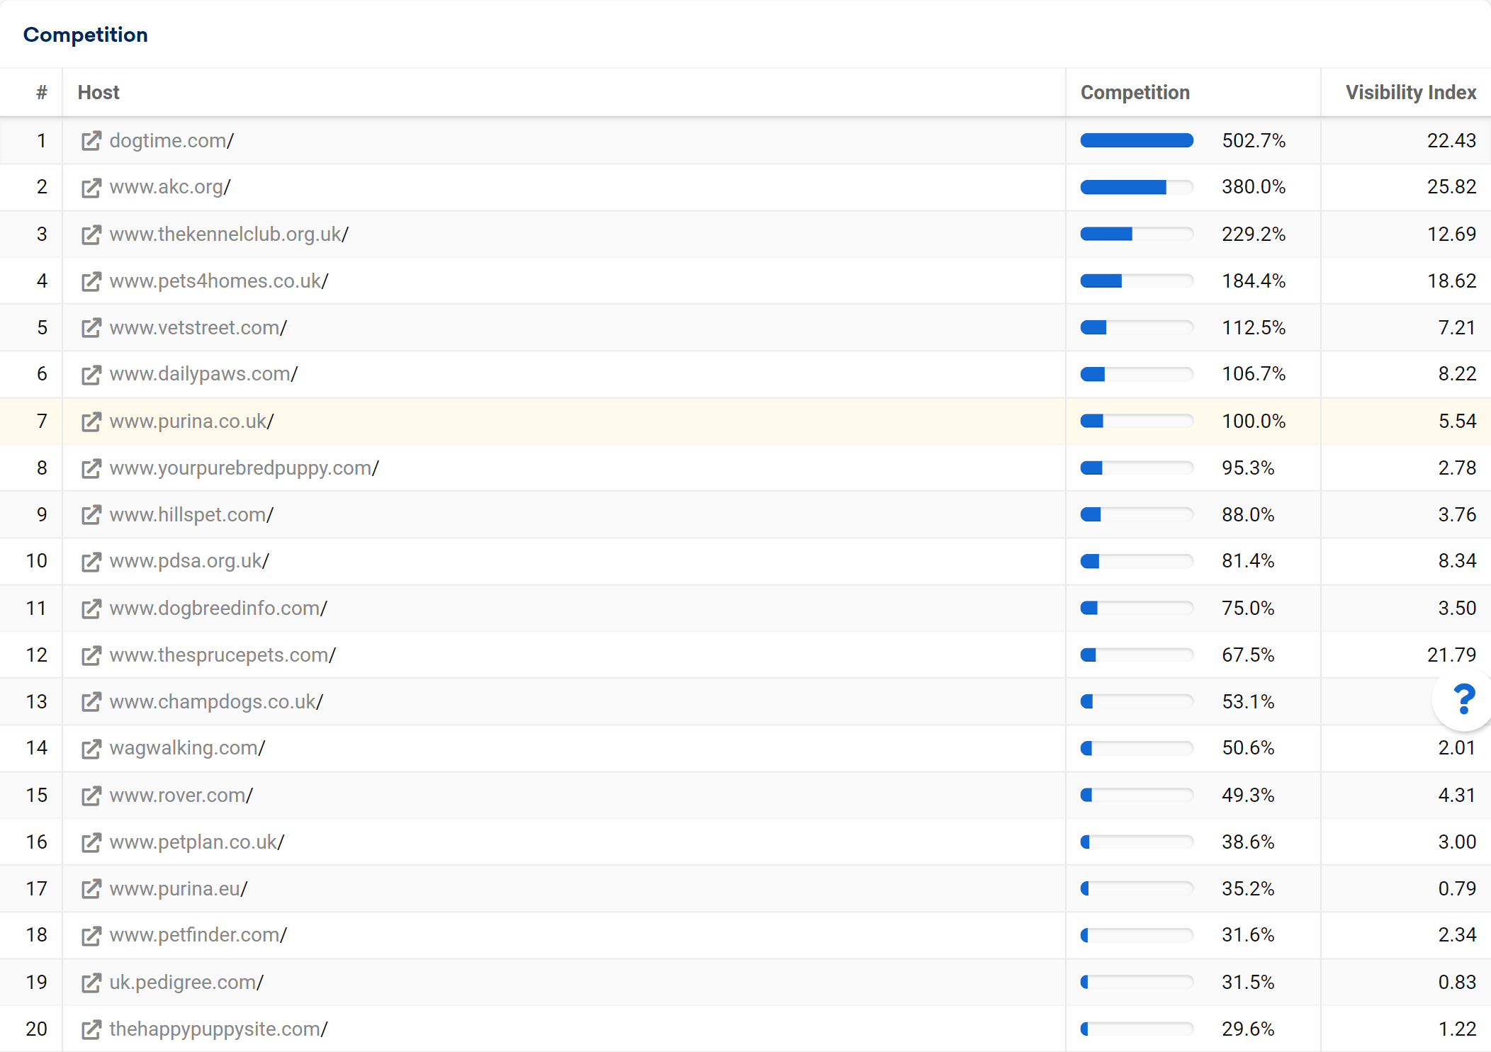Click the 100.0% competition value for purina.co.uk
This screenshot has height=1052, width=1491.
(1254, 421)
